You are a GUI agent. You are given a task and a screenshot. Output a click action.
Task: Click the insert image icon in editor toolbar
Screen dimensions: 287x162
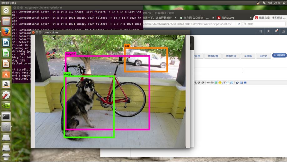click(x=216, y=83)
